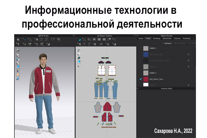The width and height of the screenshot is (207, 138).
Task: Undock the 3D window using its title icon
Action: coord(73,36)
